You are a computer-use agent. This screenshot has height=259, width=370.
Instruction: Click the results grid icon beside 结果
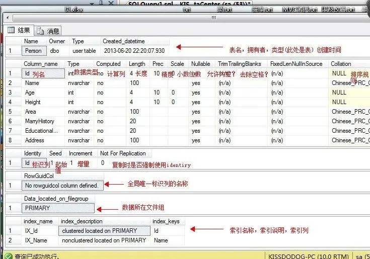pos(11,30)
